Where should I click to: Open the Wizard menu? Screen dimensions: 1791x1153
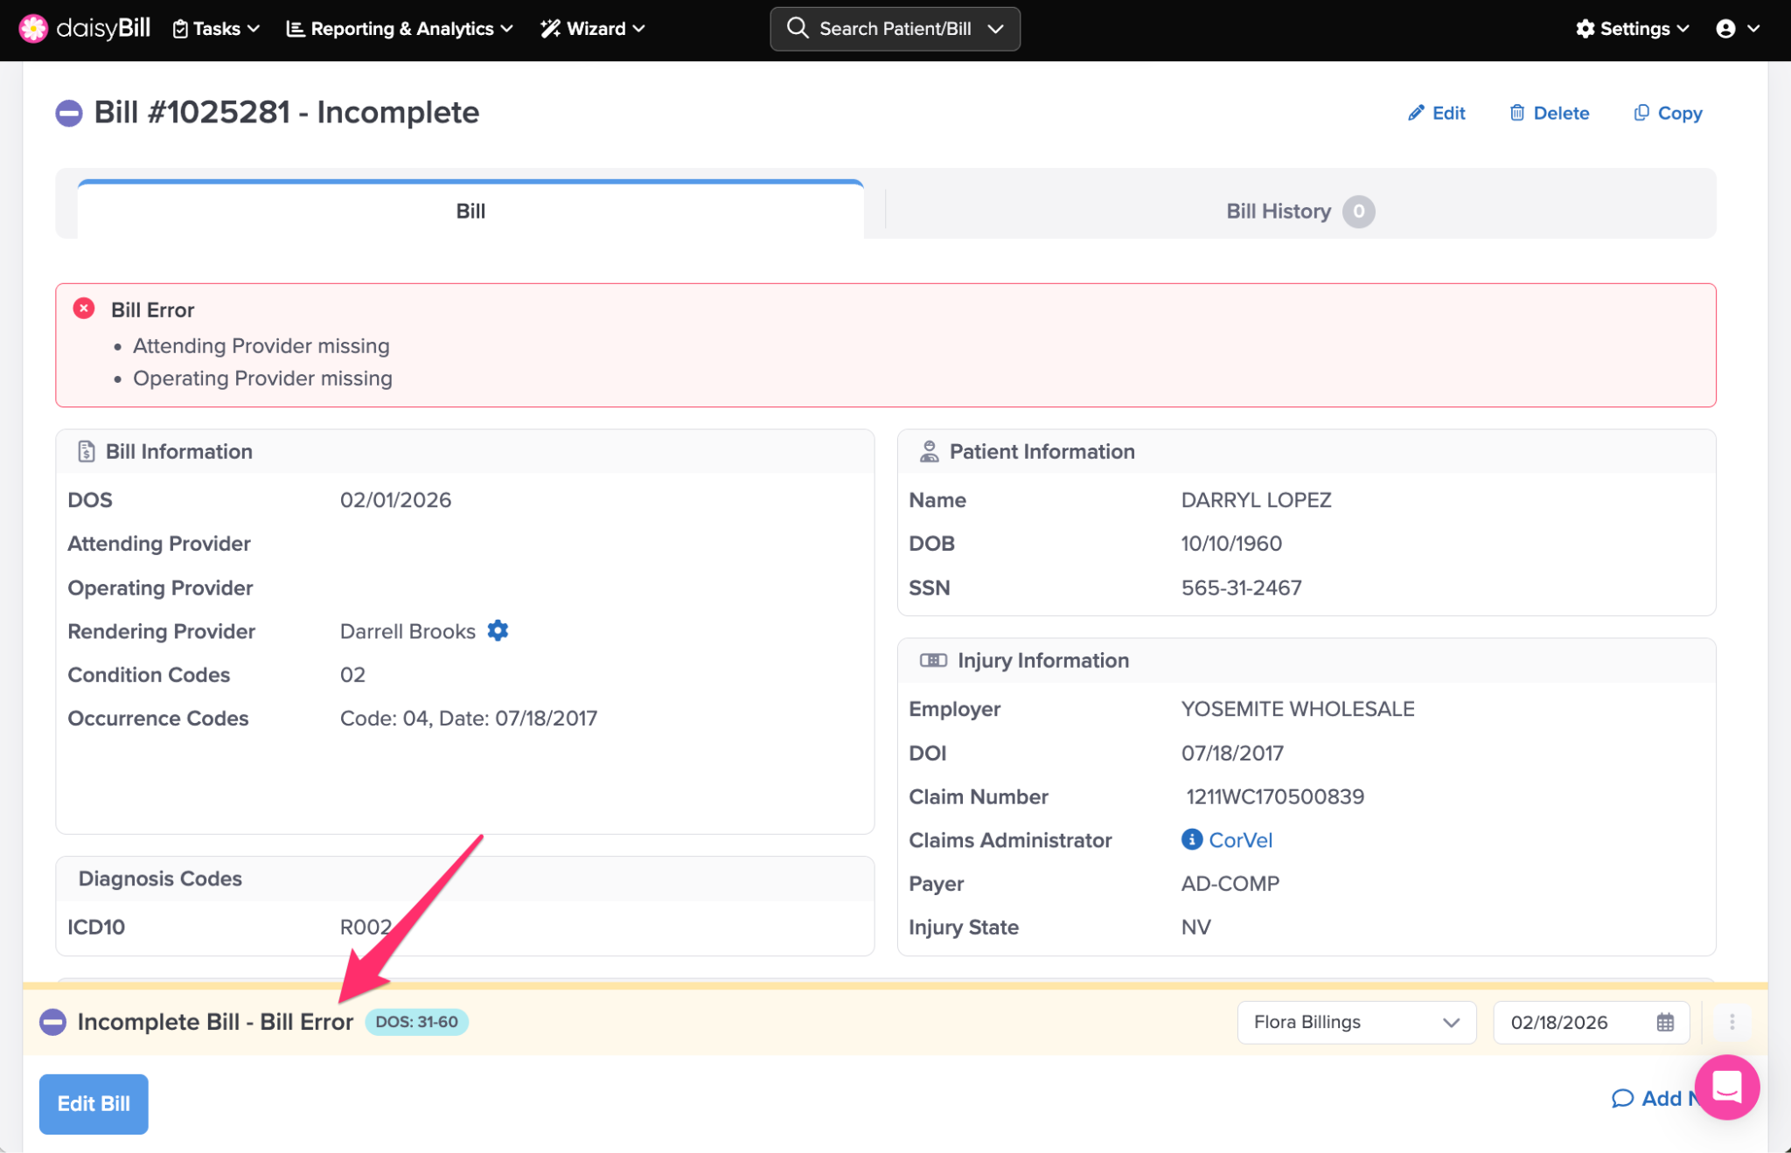tap(593, 29)
